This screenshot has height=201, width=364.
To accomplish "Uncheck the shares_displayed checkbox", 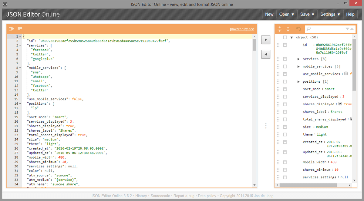I will click(x=340, y=104).
